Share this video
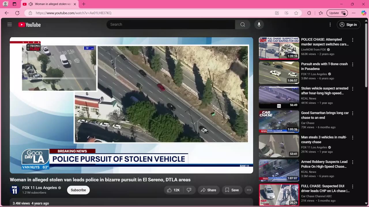369x207 pixels. [208, 190]
